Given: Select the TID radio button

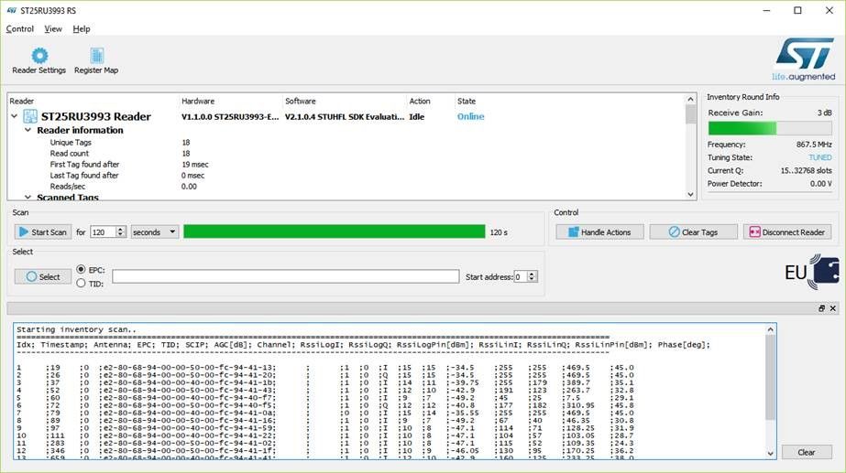Looking at the screenshot, I should (x=81, y=283).
